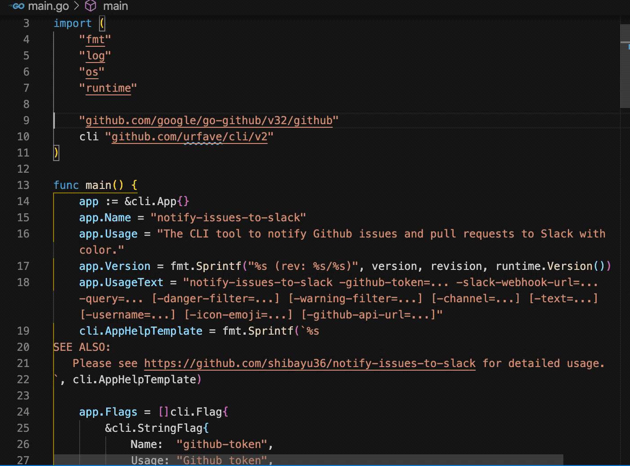Click the "github-token" string on line 26
Image resolution: width=630 pixels, height=466 pixels.
coord(222,444)
